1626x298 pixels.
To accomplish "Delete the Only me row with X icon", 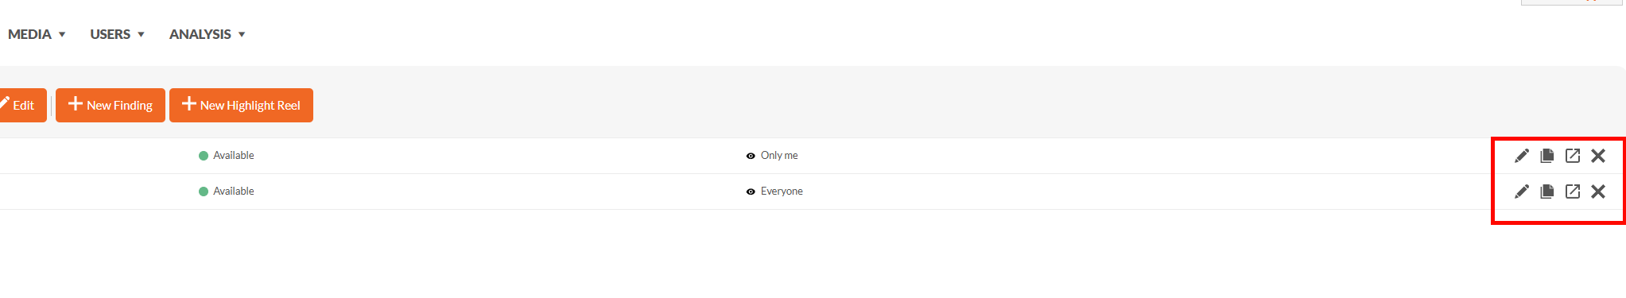I will [1597, 156].
